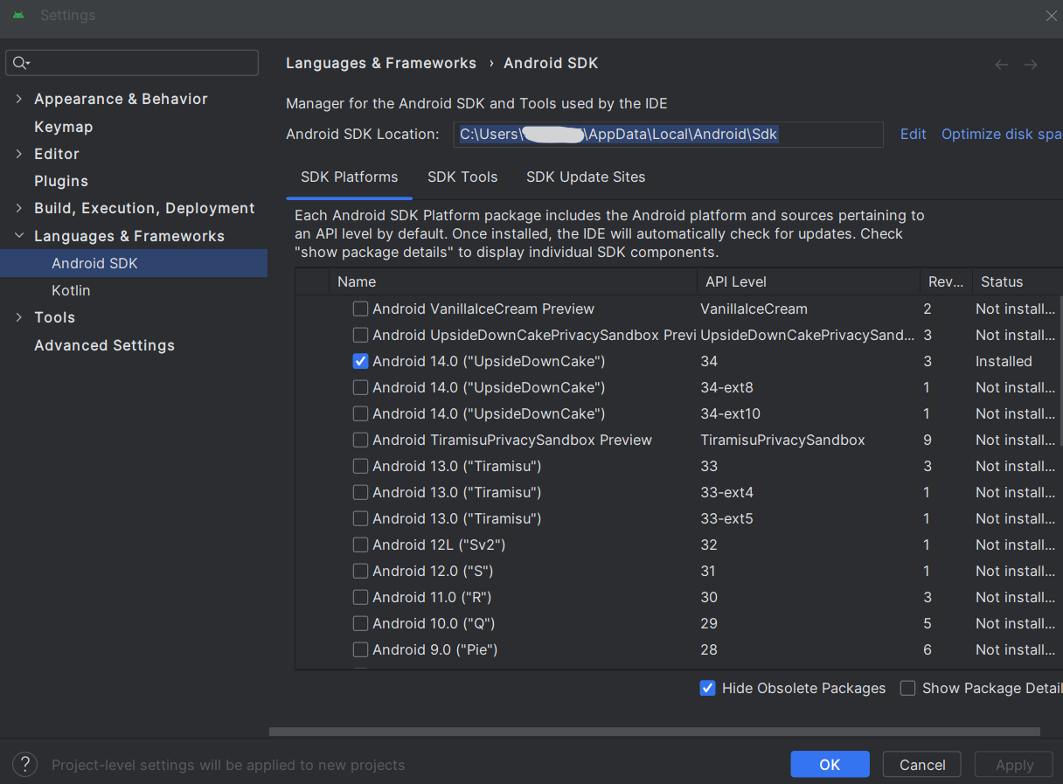Viewport: 1063px width, 784px height.
Task: Click API level cell VanillaIceCream
Action: (754, 309)
